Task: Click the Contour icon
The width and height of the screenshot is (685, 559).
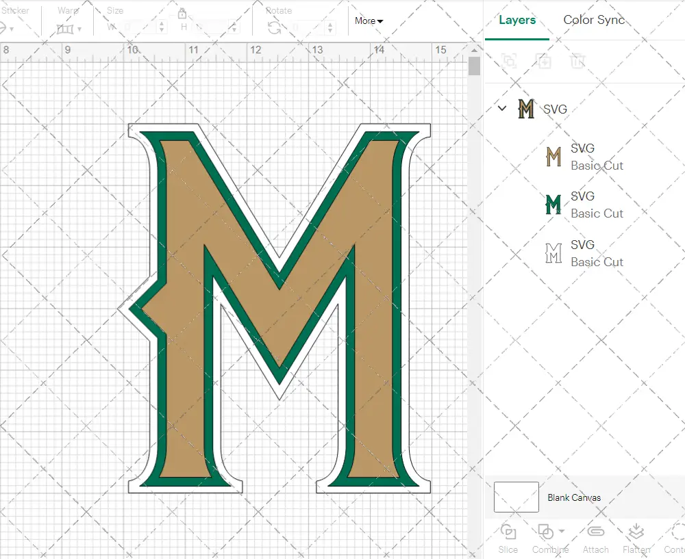Action: pyautogui.click(x=677, y=532)
